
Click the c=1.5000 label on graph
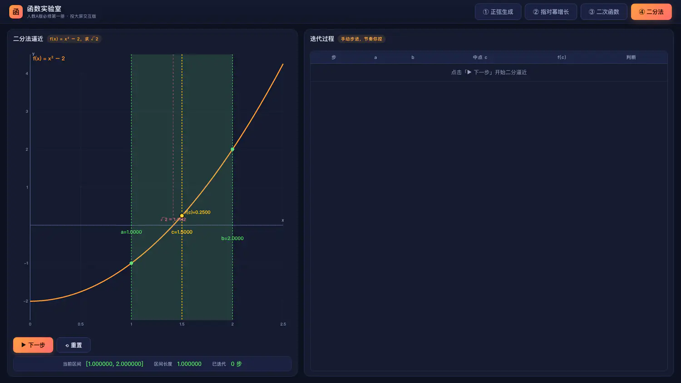[x=182, y=232]
